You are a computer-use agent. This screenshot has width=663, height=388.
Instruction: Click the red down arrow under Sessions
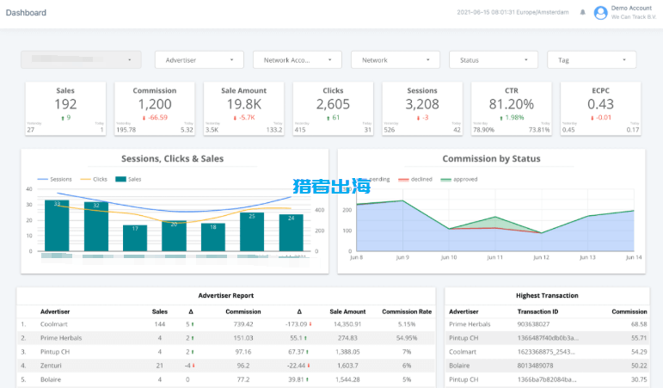click(414, 118)
